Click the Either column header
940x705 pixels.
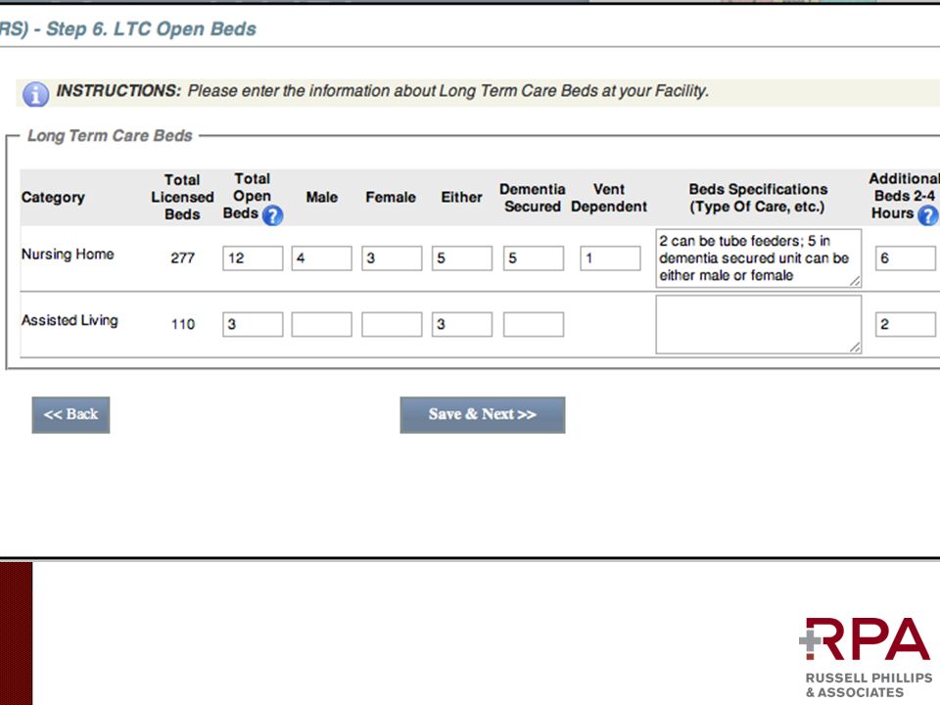461,197
